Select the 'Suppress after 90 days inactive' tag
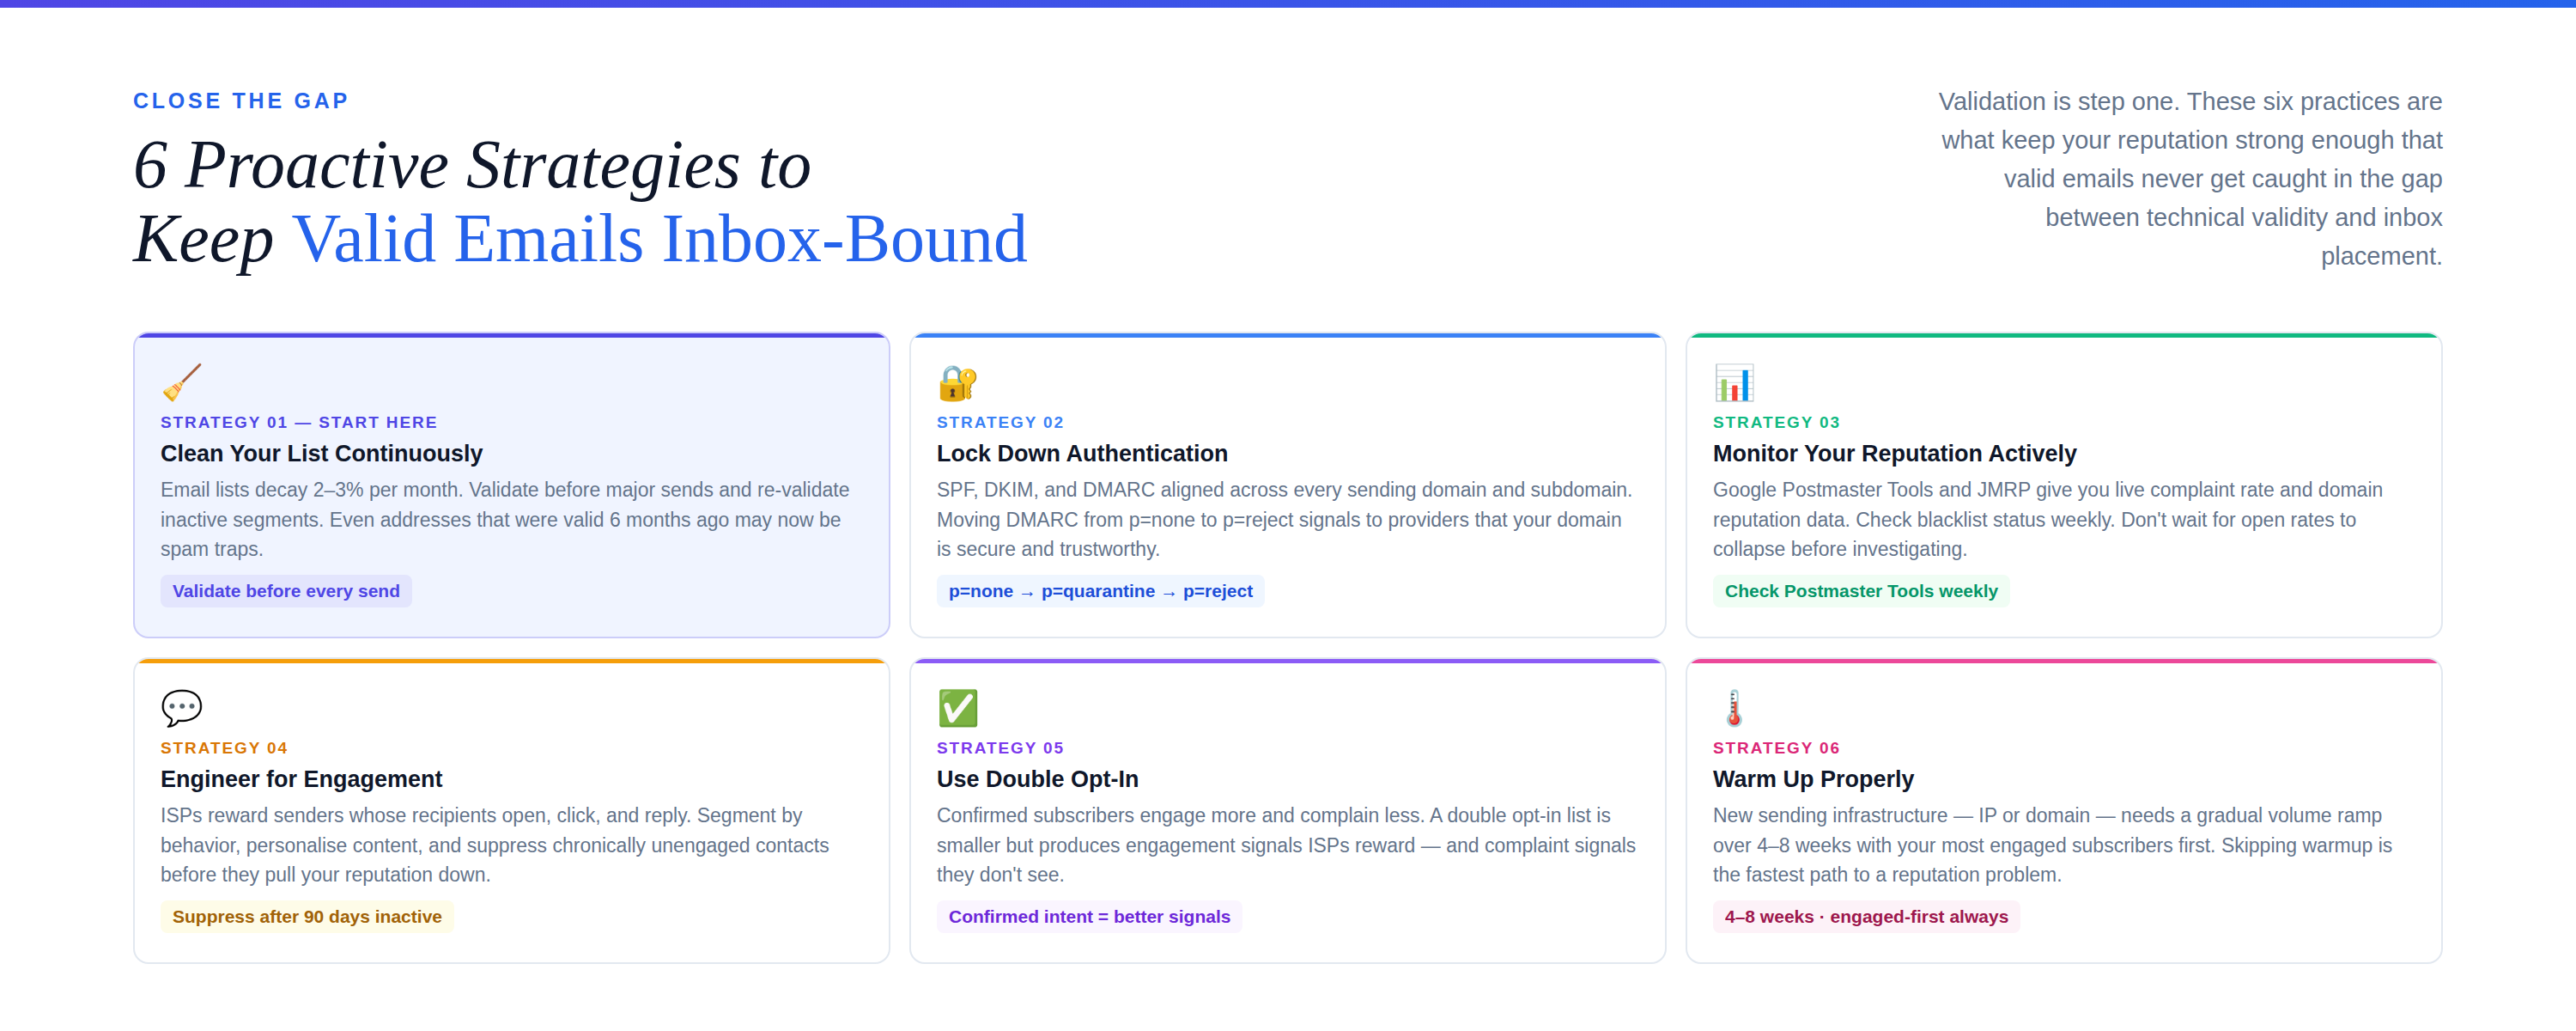 pos(307,916)
